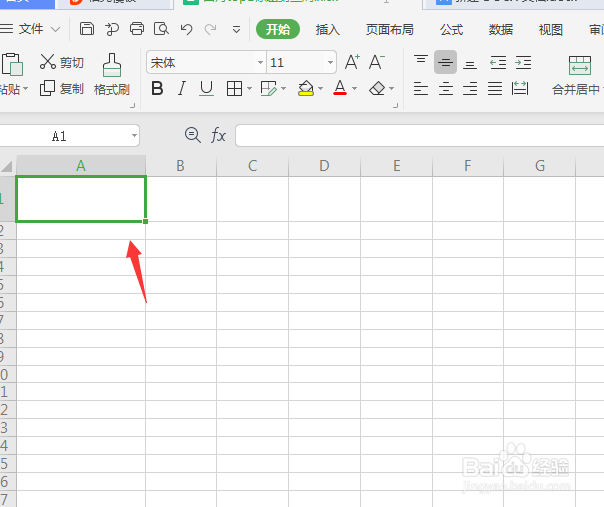The image size is (604, 507).
Task: Click the Print icon
Action: (x=137, y=29)
